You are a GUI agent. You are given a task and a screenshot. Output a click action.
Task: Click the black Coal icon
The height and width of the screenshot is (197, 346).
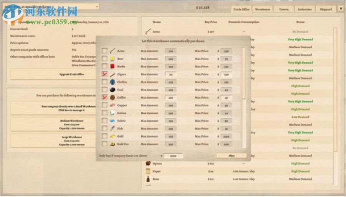(x=113, y=90)
